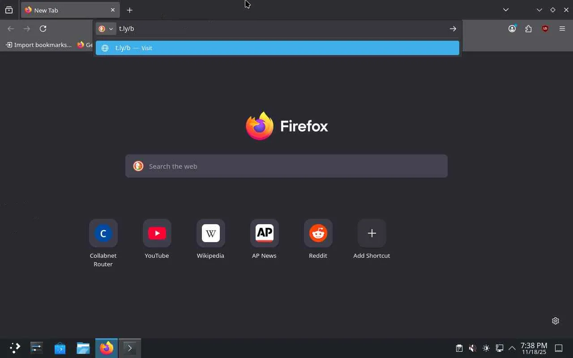
Task: Open the Extensions puzzle-piece icon
Action: coord(529,29)
